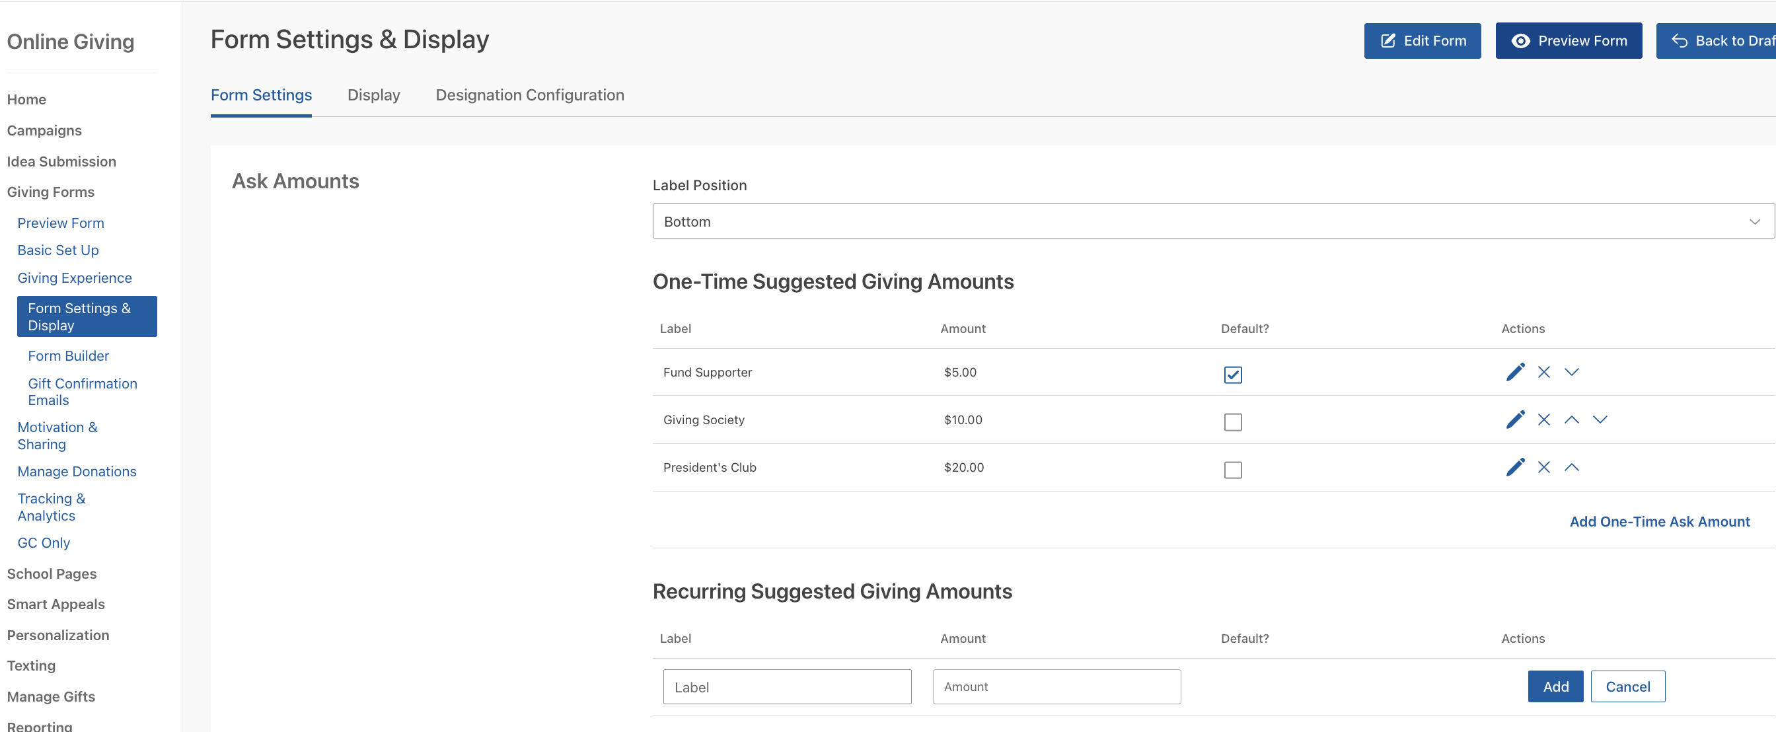Open Gift Confirmation Emails sidebar link
The height and width of the screenshot is (732, 1776).
point(82,392)
